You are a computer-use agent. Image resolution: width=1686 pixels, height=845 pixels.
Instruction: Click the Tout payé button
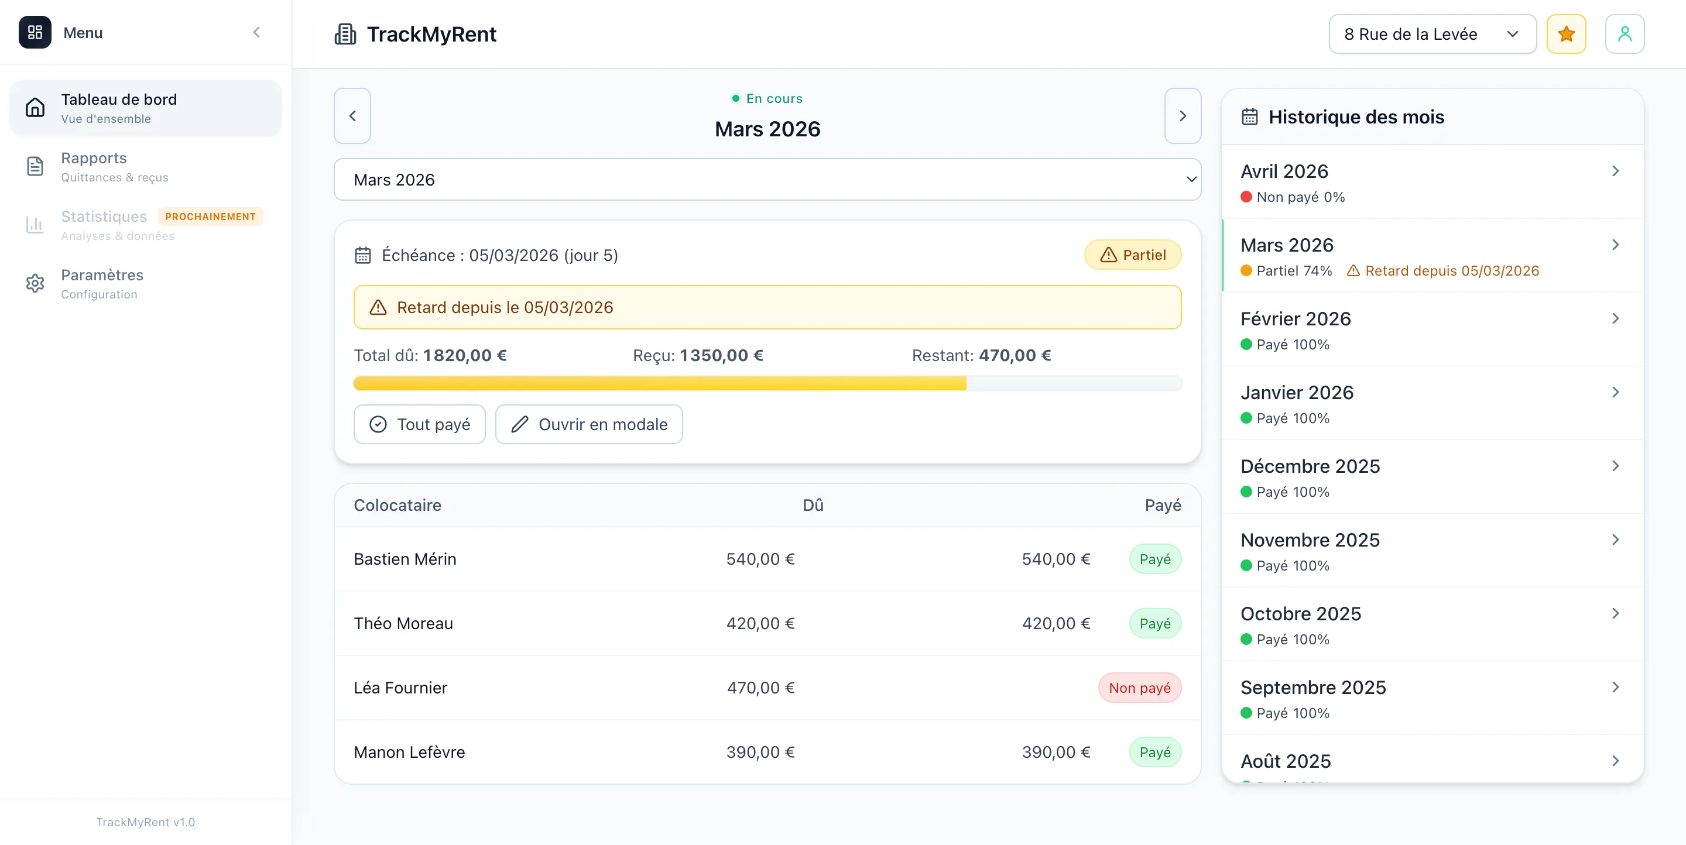[420, 424]
